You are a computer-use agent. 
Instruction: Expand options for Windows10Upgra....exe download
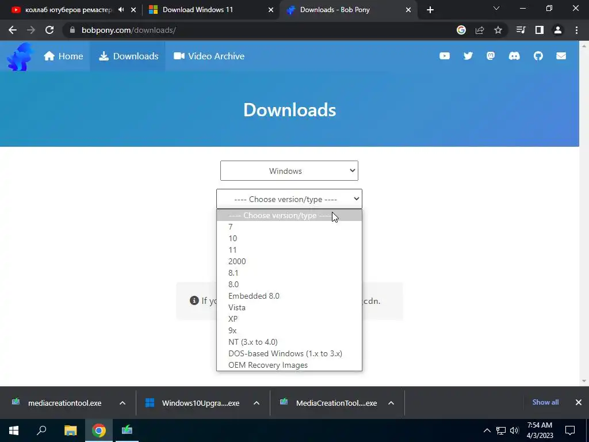point(256,403)
